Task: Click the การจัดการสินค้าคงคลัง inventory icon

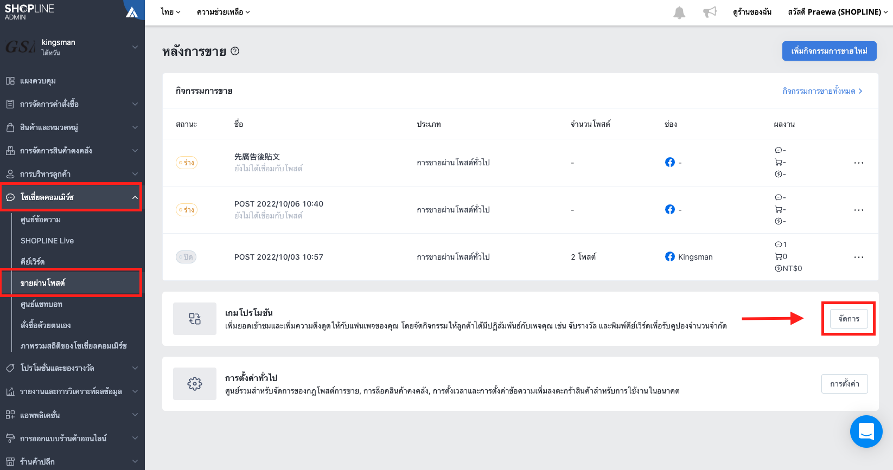Action: pyautogui.click(x=10, y=151)
